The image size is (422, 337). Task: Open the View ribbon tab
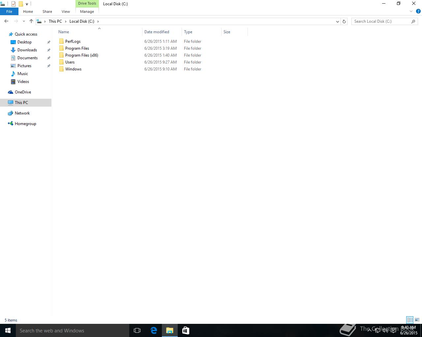tap(66, 12)
